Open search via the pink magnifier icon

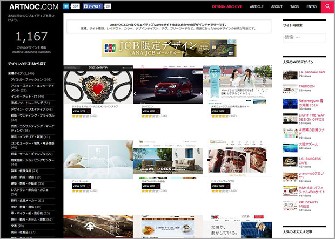(x=327, y=6)
